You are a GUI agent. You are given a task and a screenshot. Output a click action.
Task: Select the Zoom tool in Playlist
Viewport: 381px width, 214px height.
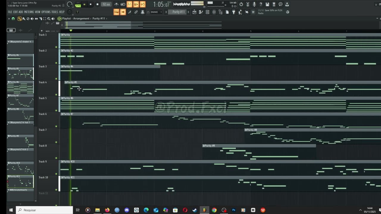tap(49, 19)
